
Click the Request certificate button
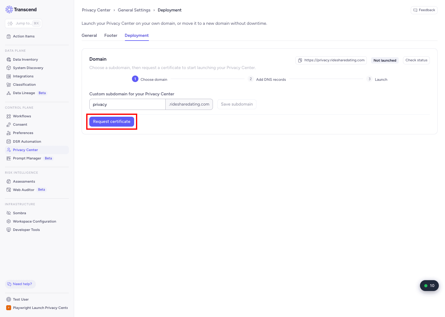(x=112, y=122)
